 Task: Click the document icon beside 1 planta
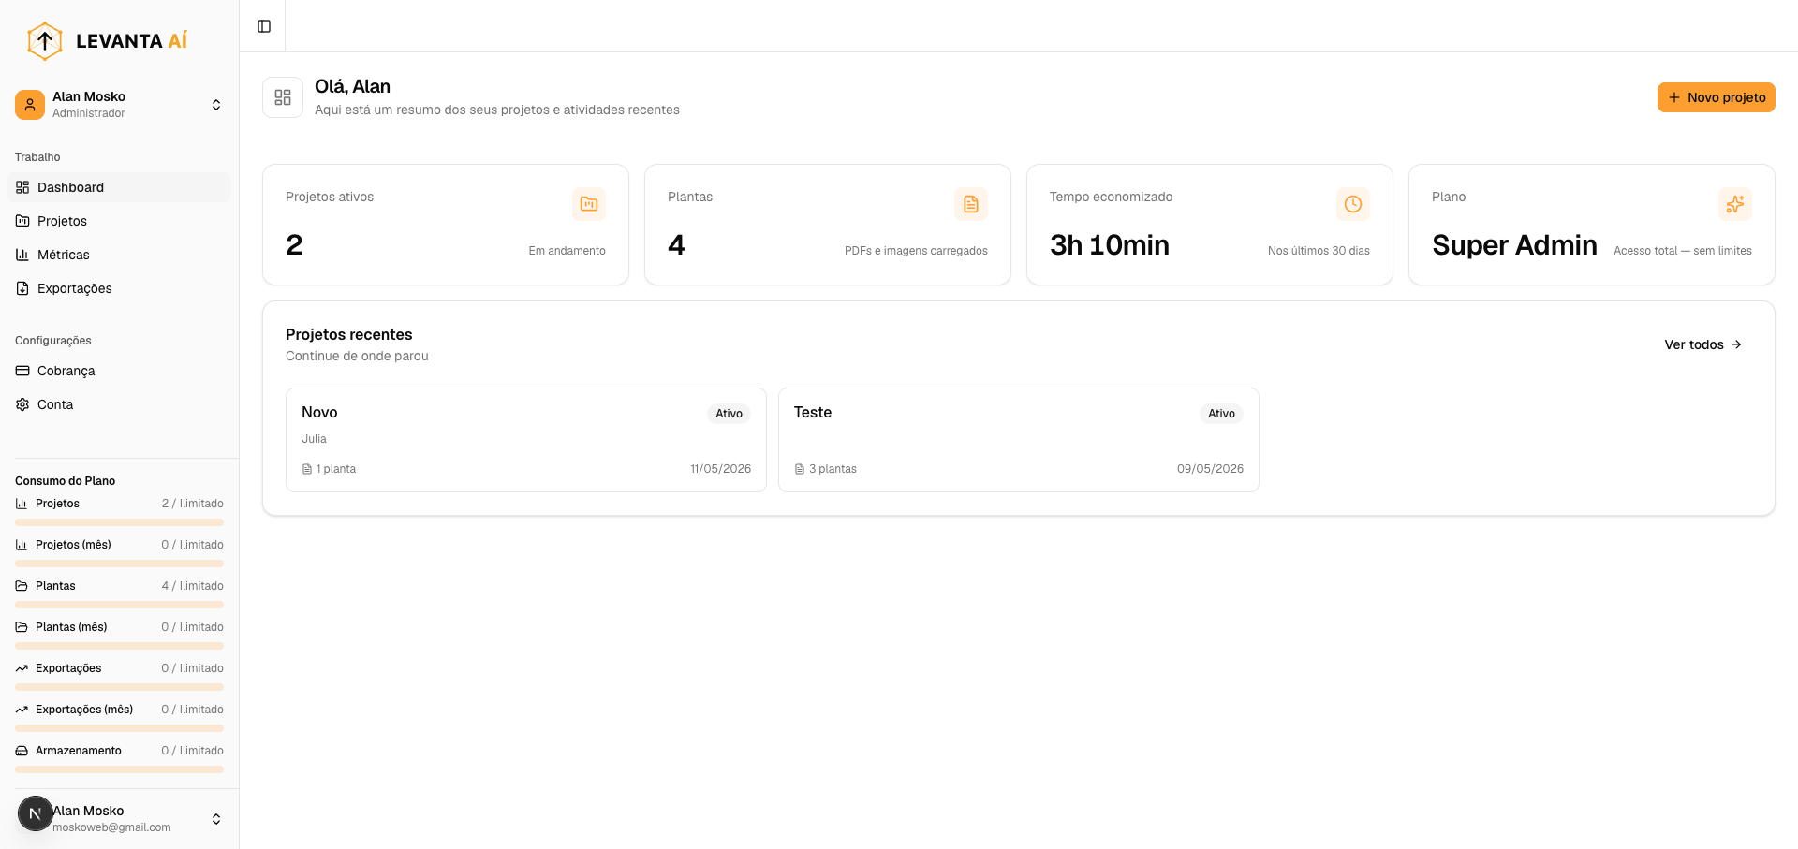coord(307,469)
